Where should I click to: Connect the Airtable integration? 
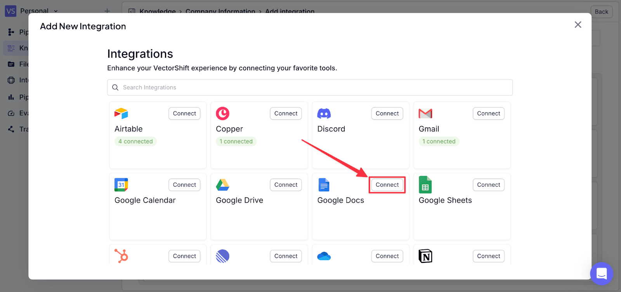(184, 113)
